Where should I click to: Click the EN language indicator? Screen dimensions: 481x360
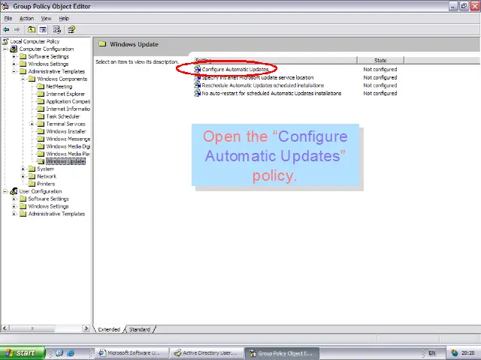coord(432,353)
